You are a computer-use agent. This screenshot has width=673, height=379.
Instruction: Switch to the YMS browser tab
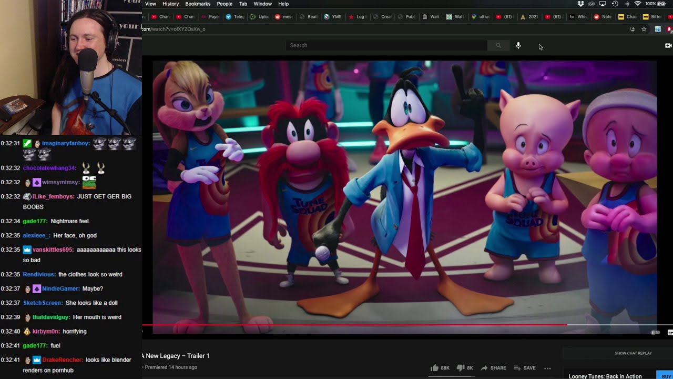tap(333, 17)
